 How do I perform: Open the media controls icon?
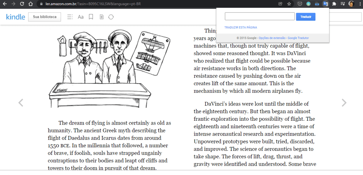point(342,4)
